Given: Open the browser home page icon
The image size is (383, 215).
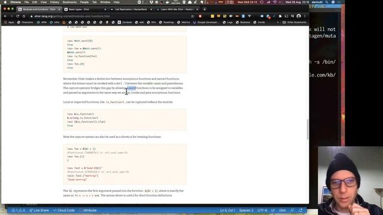Looking at the screenshot, I should coord(24,16).
